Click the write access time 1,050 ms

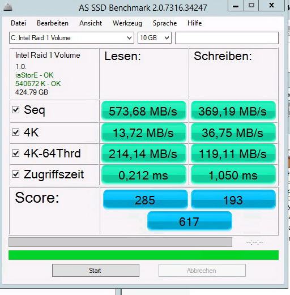(x=233, y=175)
